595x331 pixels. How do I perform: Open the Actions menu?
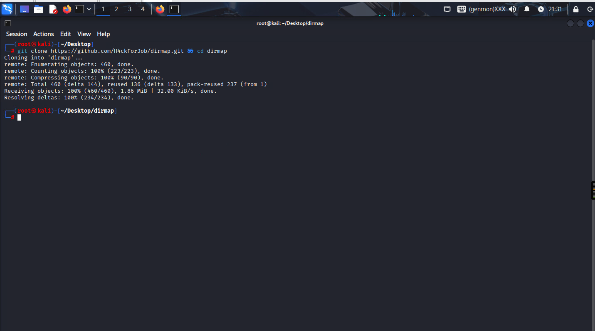pyautogui.click(x=44, y=34)
